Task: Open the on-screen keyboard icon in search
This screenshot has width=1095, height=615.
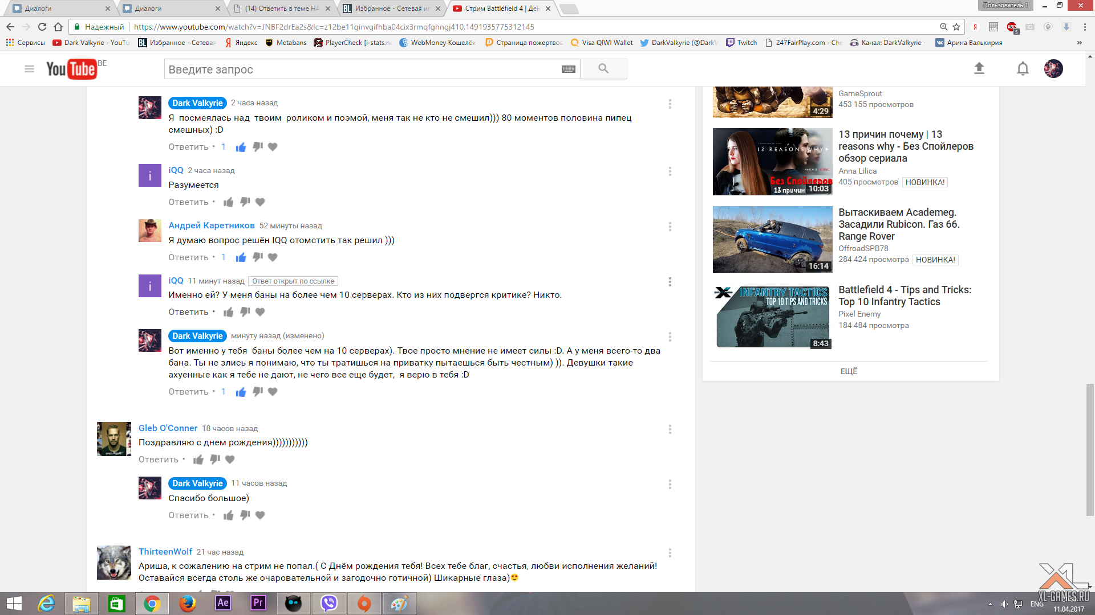Action: (568, 69)
